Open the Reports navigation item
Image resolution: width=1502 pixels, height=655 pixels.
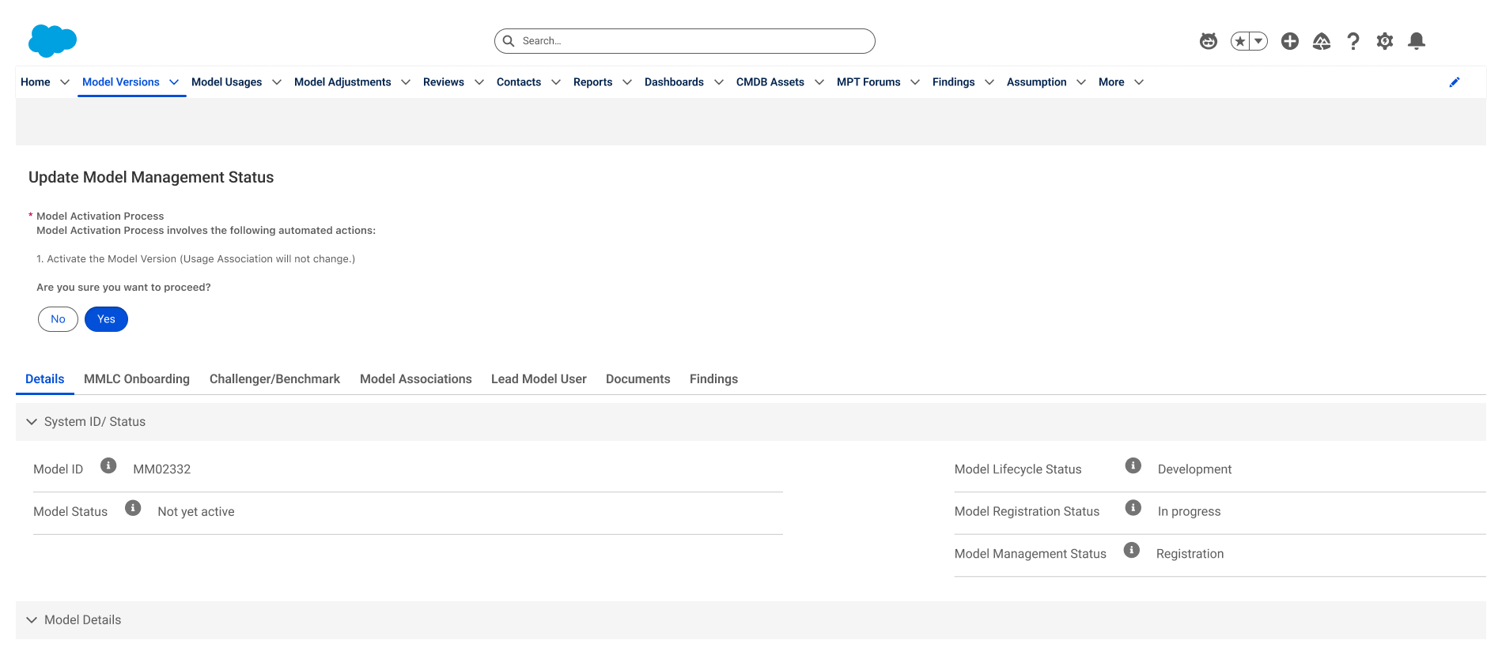[592, 82]
